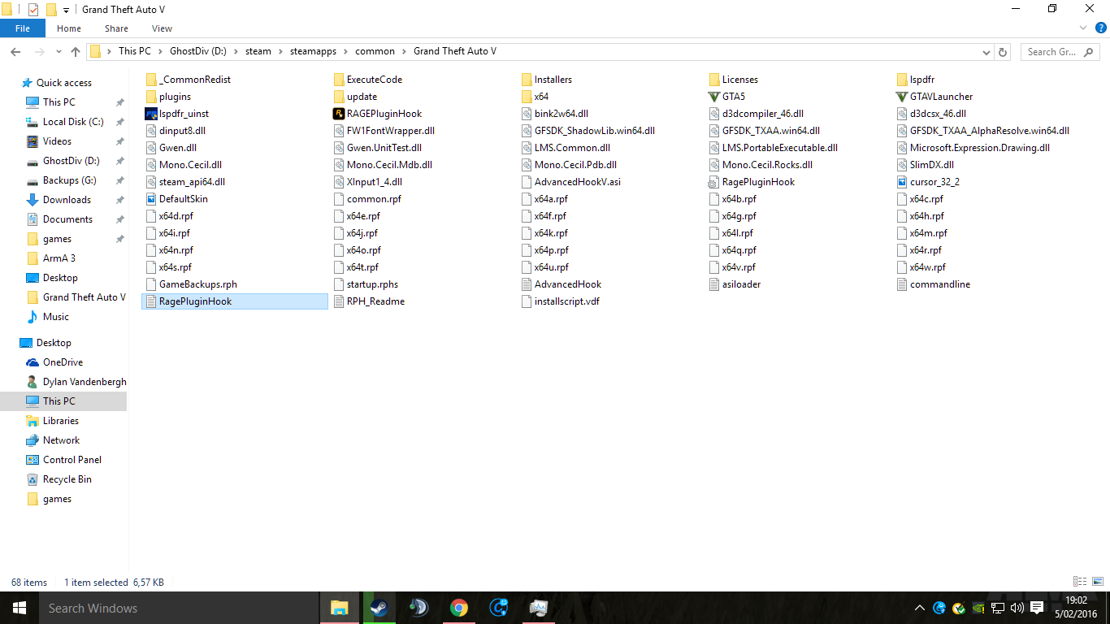Select the RAGEPluginHook application with the R icon
The height and width of the screenshot is (624, 1110).
click(x=378, y=114)
